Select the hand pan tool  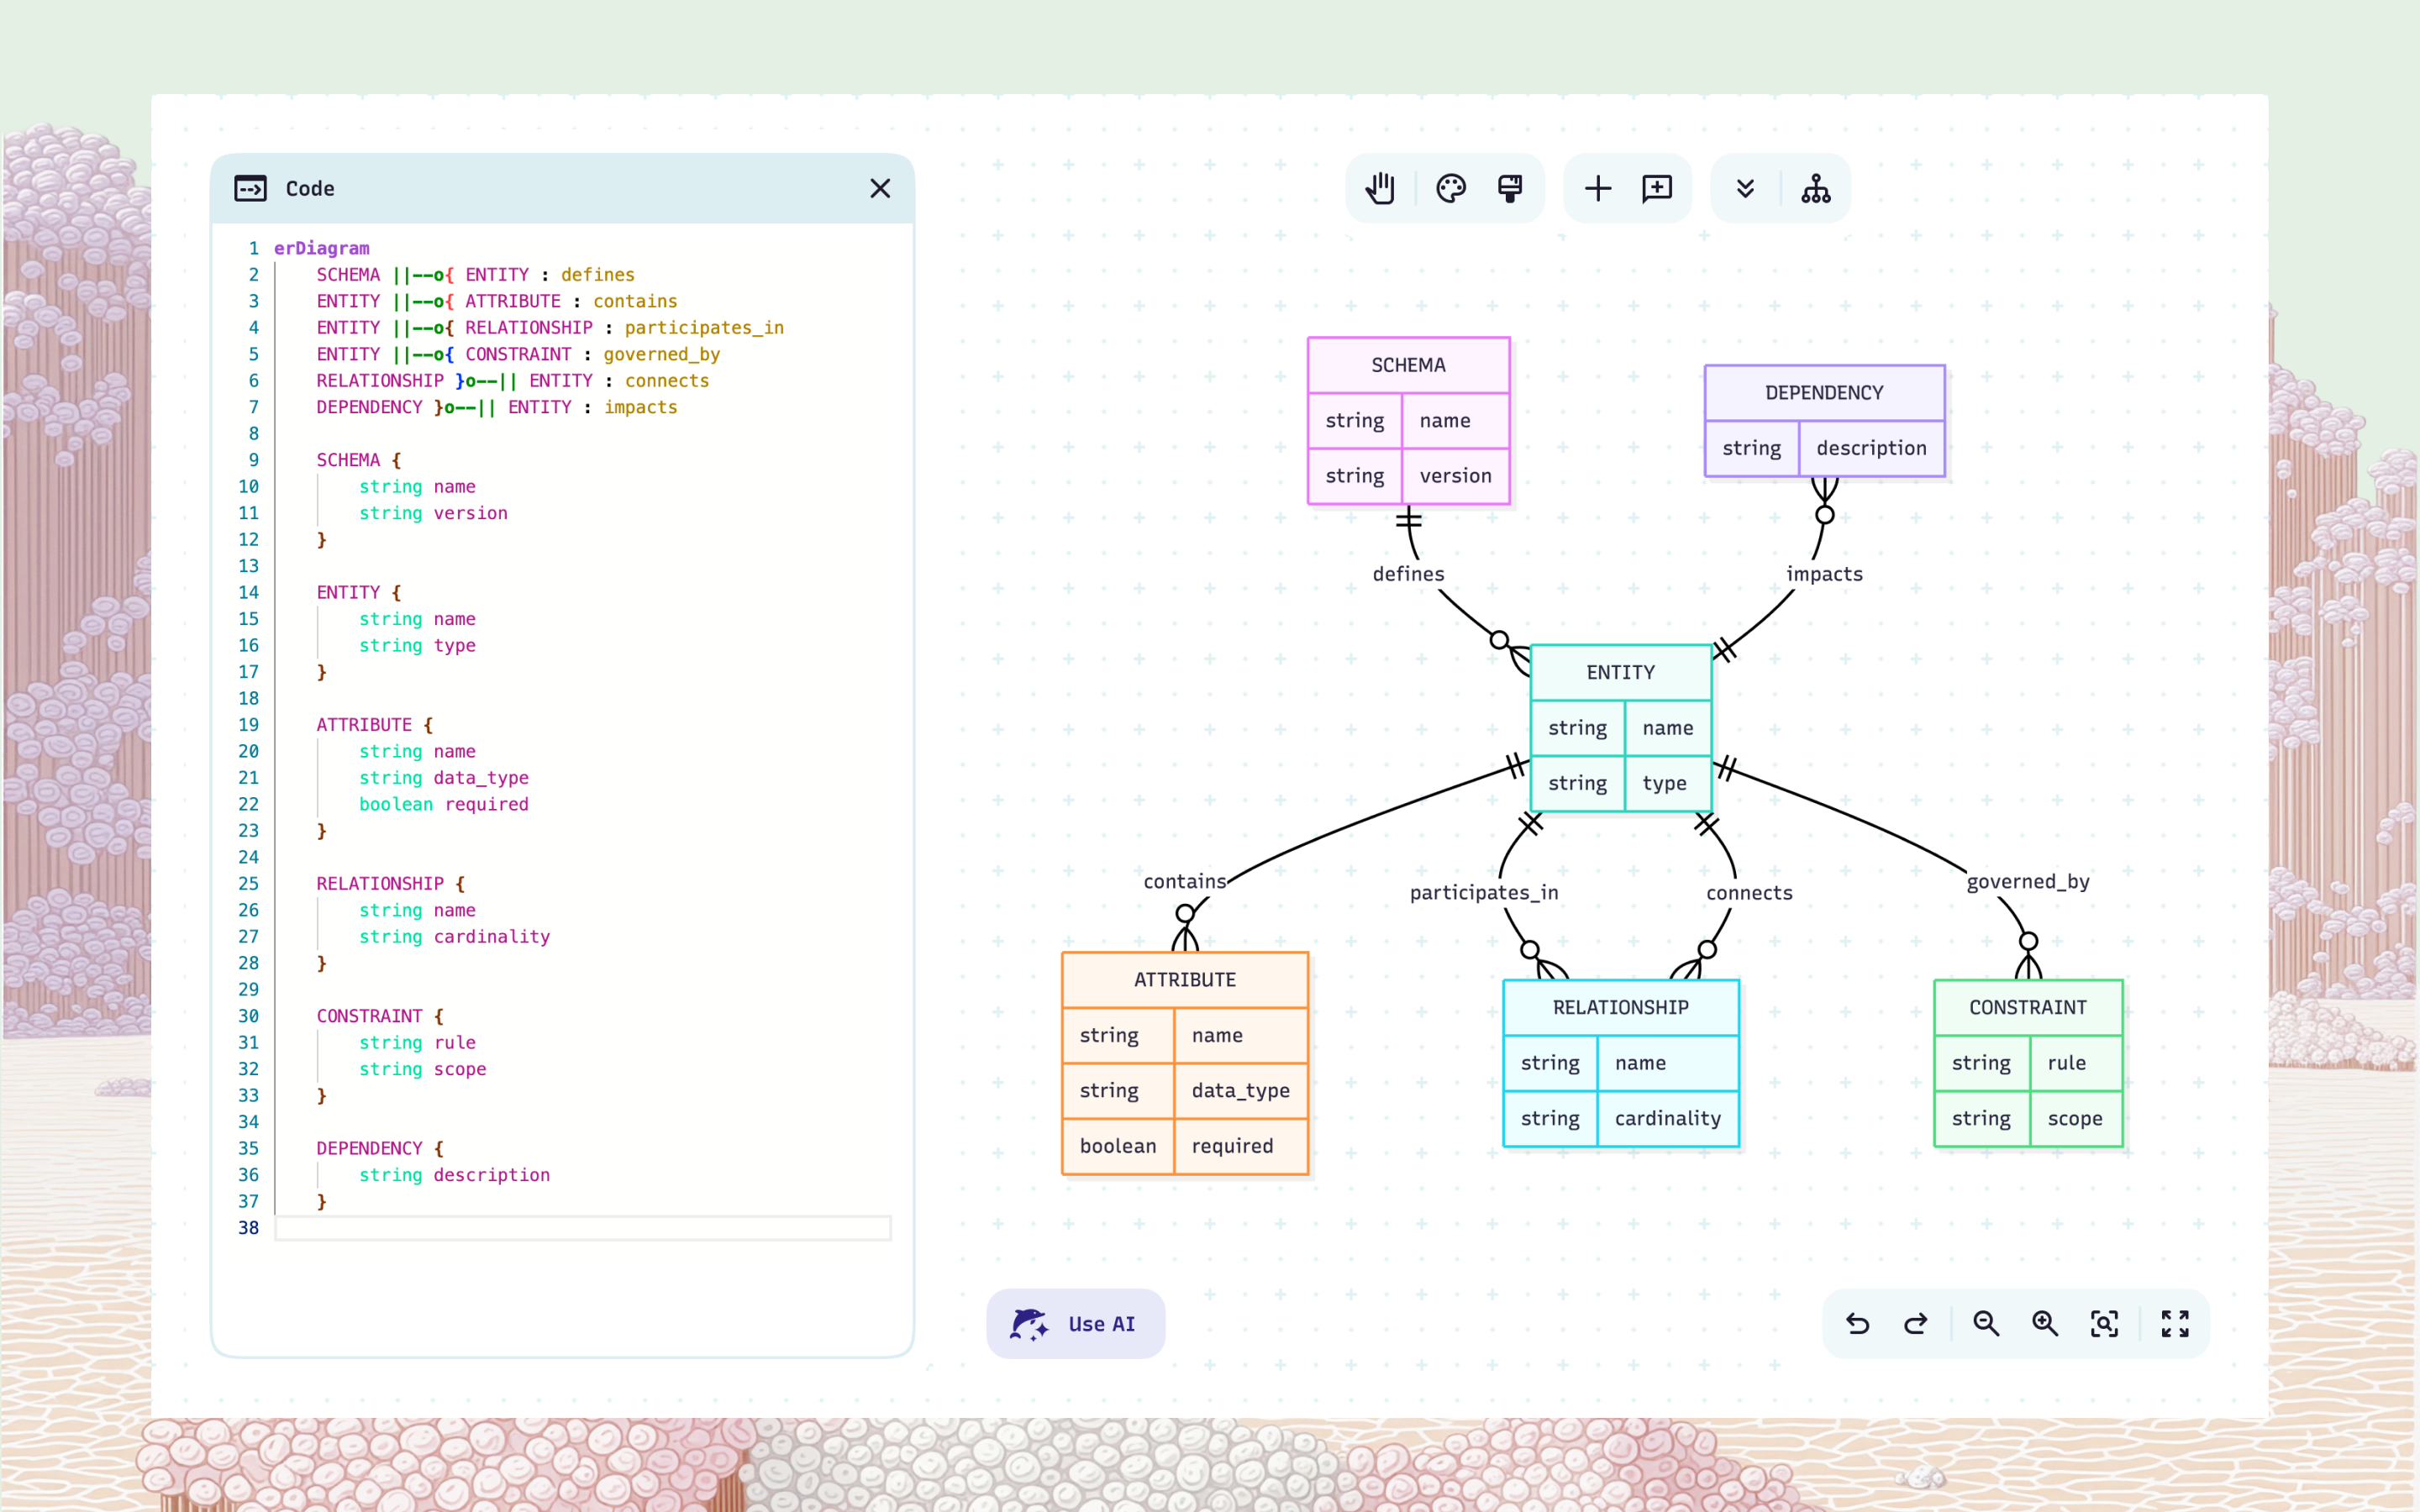coord(1380,188)
